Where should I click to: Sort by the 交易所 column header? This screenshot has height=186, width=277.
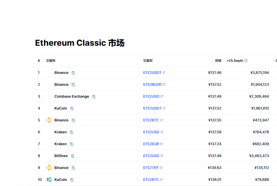[x=51, y=61]
